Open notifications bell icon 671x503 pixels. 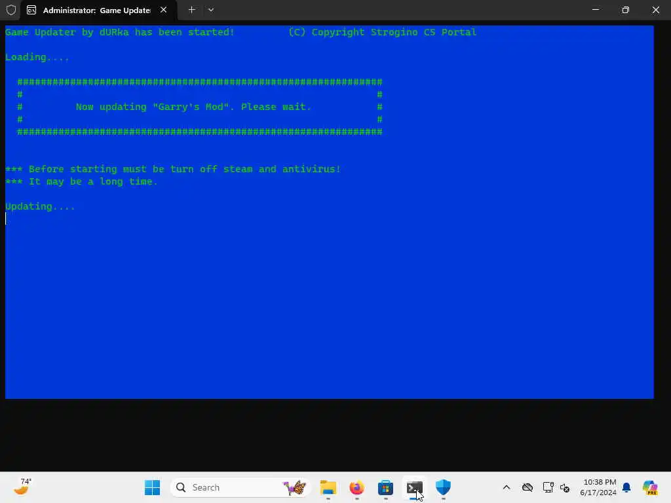point(626,487)
